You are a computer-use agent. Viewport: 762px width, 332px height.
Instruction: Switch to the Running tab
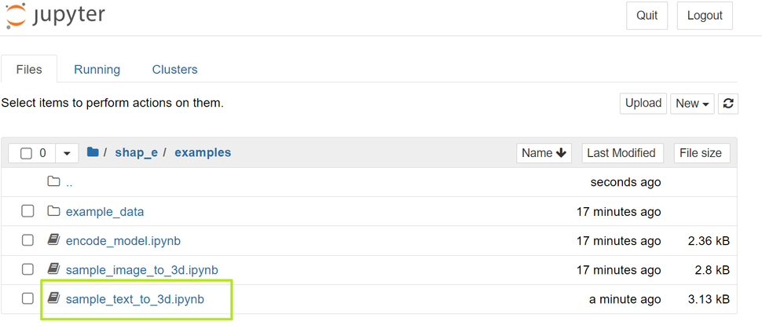tap(97, 69)
